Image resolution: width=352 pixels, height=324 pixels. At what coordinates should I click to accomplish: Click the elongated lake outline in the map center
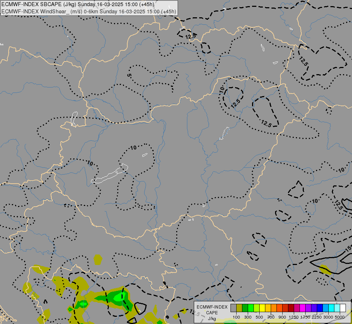(x=110, y=174)
